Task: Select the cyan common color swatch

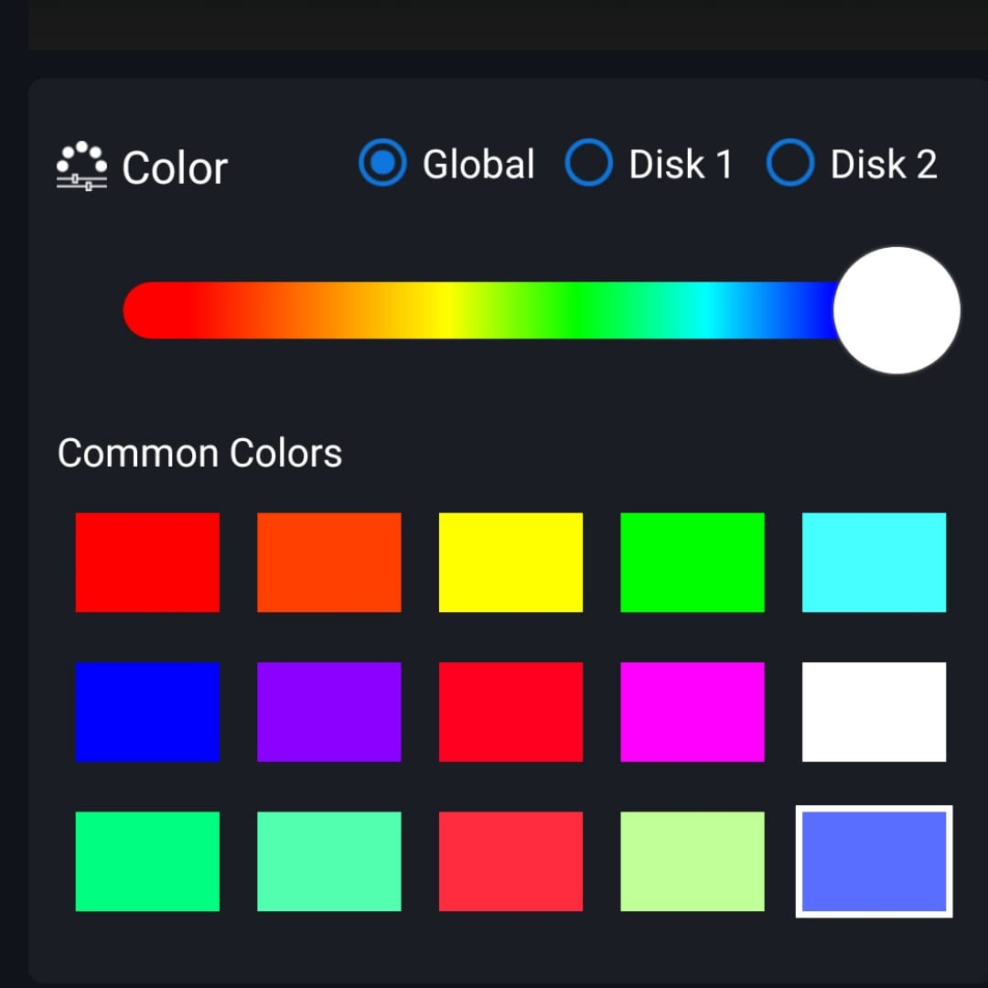Action: tap(874, 563)
